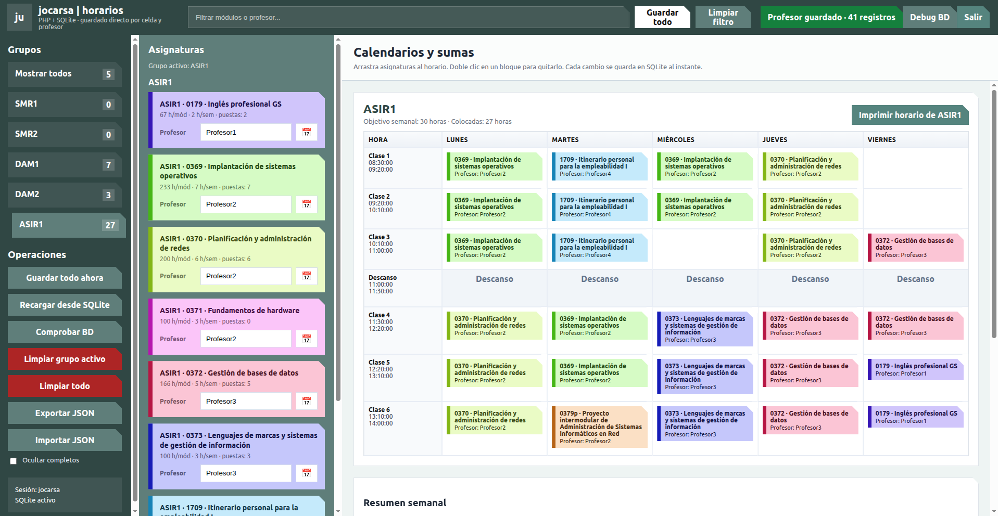Select Viernes Clase 5 Inglés profesional GS block

[916, 370]
